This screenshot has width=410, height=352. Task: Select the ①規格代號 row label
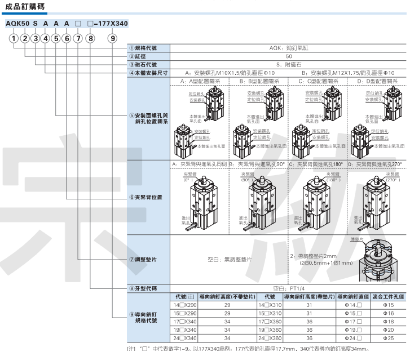143,48
